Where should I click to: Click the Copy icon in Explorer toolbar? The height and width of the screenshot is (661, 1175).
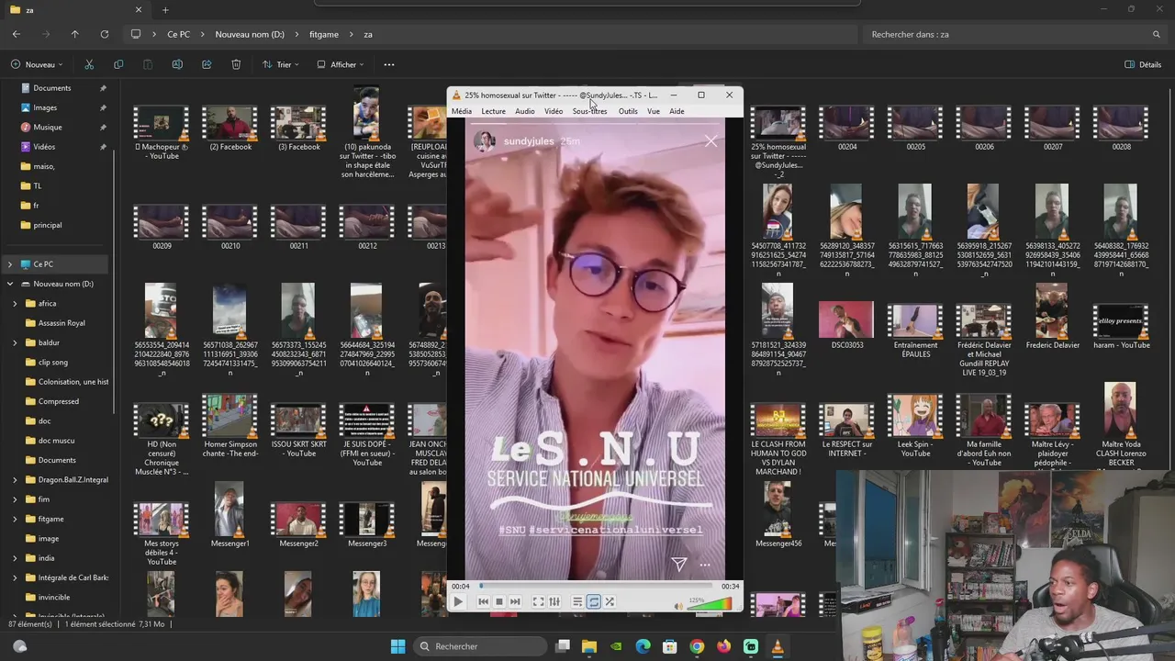pyautogui.click(x=118, y=64)
